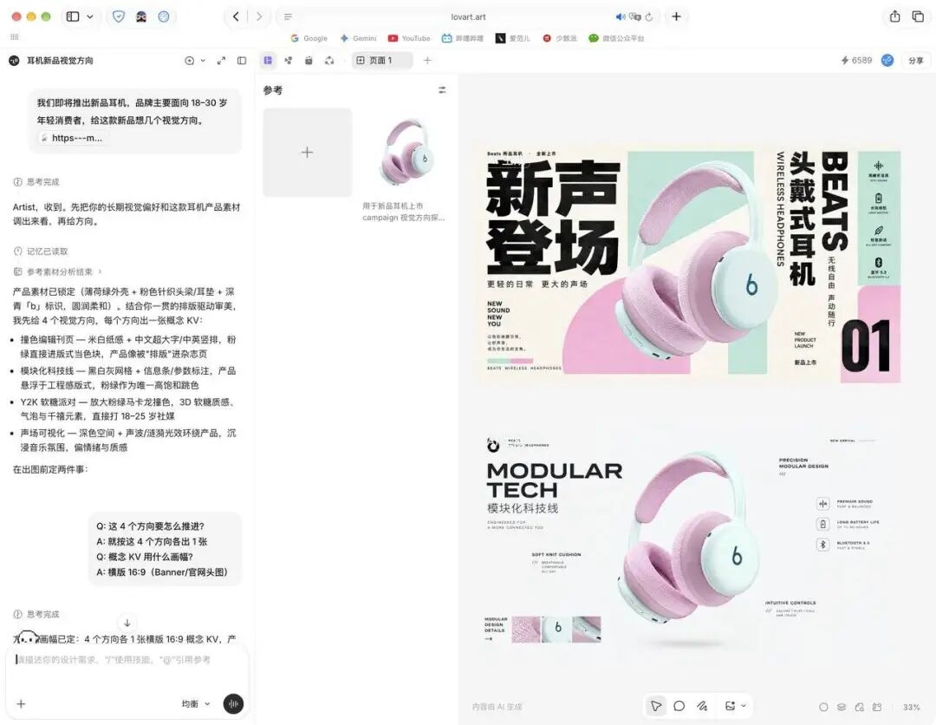Screen dimensions: 936x725
Task: Click the folder icon beside zoom level
Action: [877, 707]
